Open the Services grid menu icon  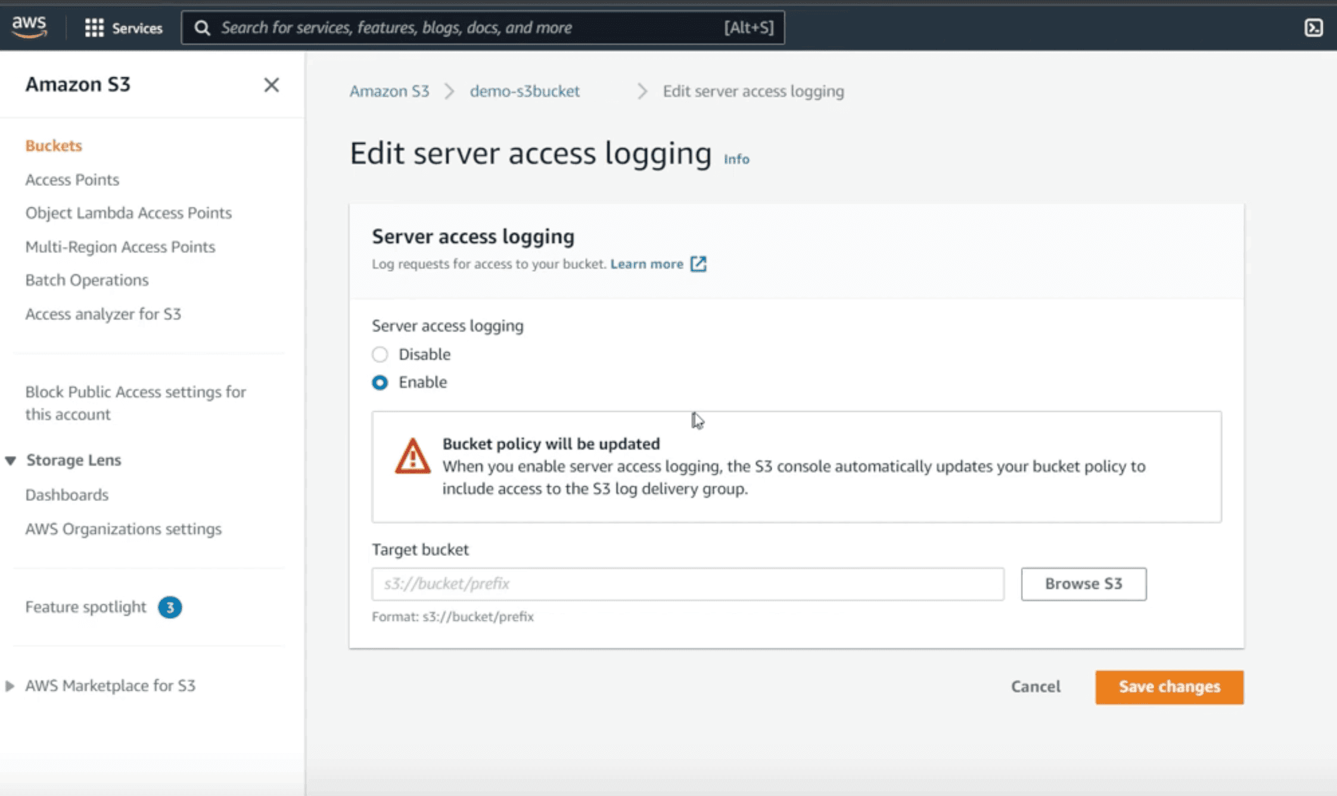point(94,27)
